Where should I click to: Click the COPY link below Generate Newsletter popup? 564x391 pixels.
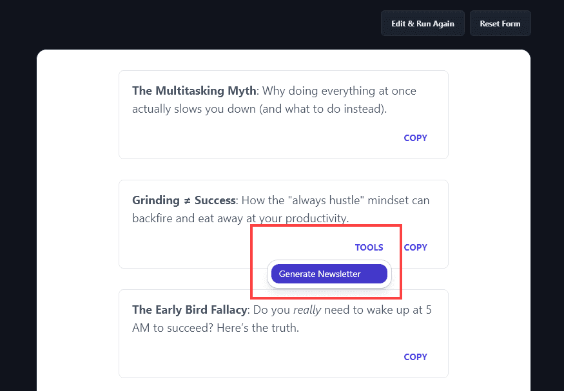pos(415,247)
